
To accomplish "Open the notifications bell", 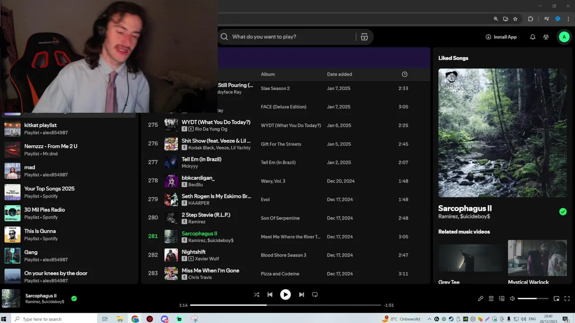I will 533,37.
